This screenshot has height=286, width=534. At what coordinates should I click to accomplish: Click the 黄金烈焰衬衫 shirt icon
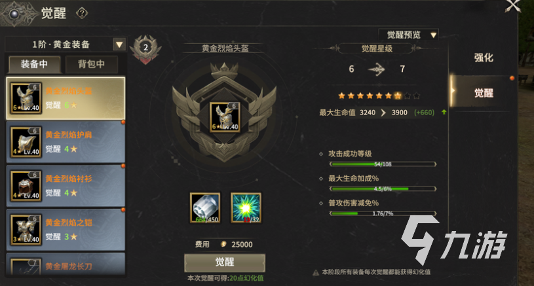(26, 186)
